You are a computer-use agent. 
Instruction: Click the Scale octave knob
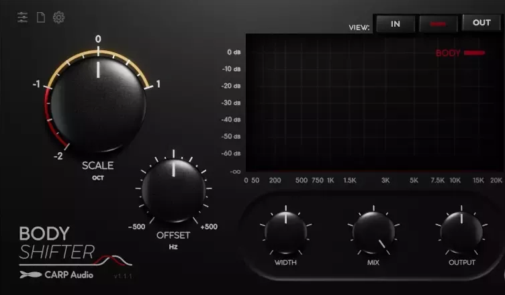pyautogui.click(x=98, y=104)
